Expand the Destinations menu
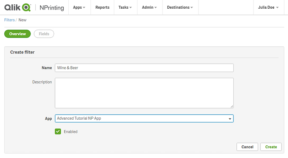 point(180,7)
